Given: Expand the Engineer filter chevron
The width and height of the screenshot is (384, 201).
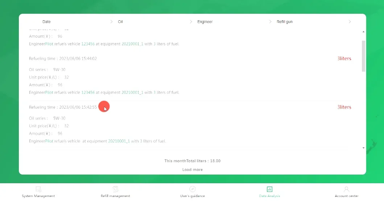Looking at the screenshot, I should (x=270, y=22).
